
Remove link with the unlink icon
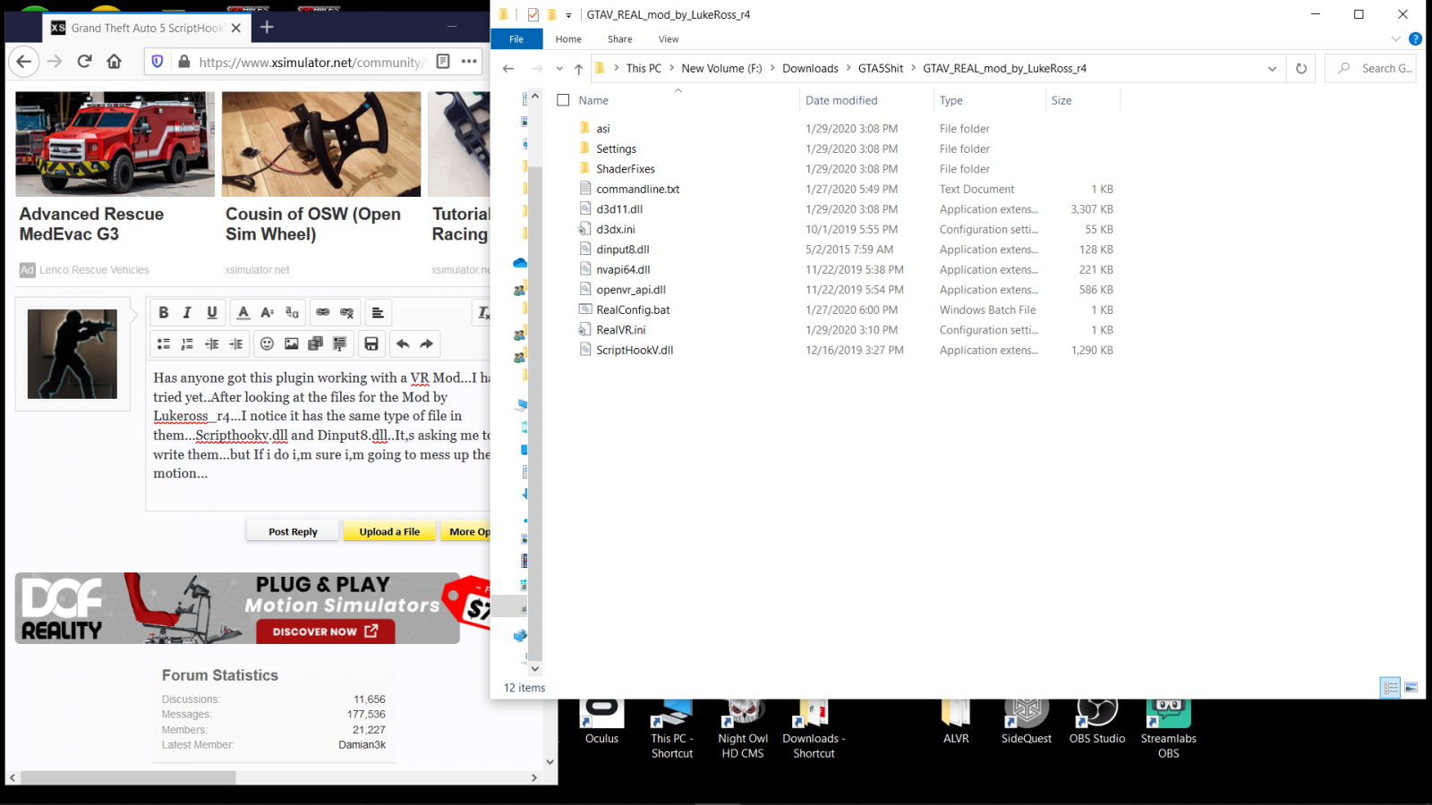pos(347,312)
